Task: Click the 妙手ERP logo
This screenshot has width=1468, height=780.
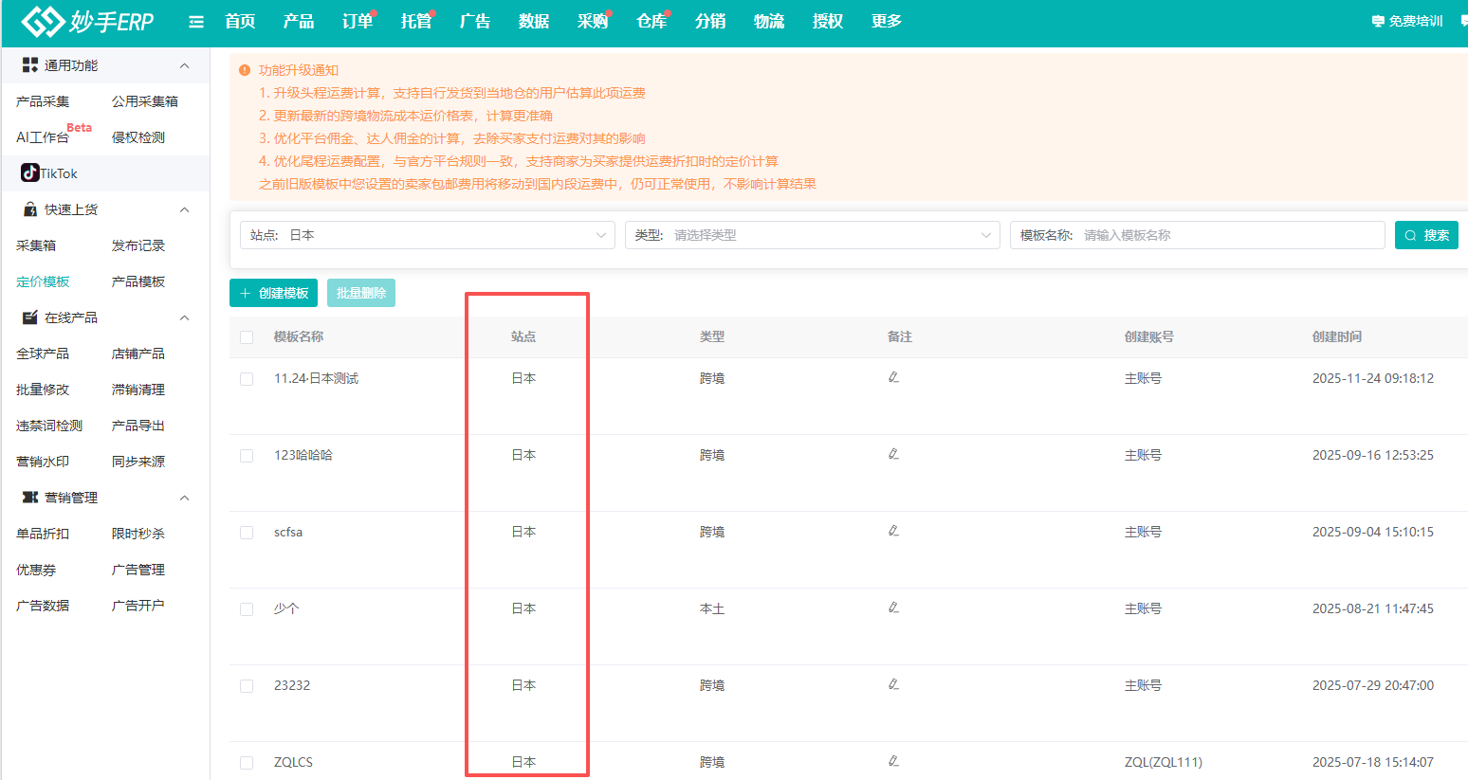Action: coord(87,21)
